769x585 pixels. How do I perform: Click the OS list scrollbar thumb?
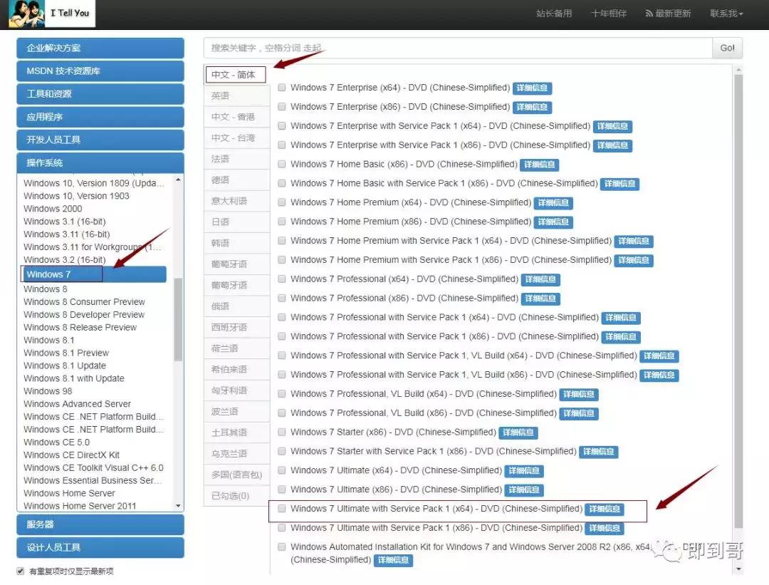click(x=178, y=319)
